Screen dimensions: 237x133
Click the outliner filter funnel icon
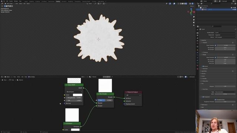point(232,4)
